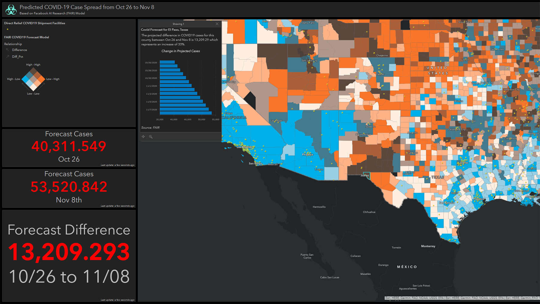This screenshot has height=304, width=540.
Task: Select the cream Low-Low legend swatch
Action: coord(33,87)
